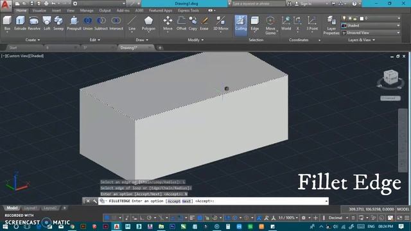Expand the Modify panel
This screenshot has height=231, width=411.
click(195, 40)
